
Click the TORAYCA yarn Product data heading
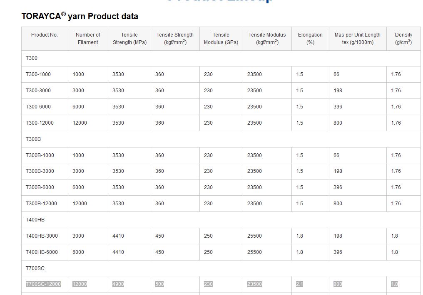(80, 16)
